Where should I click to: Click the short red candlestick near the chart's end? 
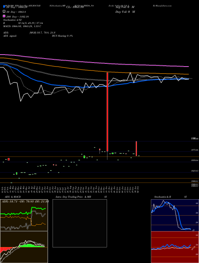pos(137,149)
